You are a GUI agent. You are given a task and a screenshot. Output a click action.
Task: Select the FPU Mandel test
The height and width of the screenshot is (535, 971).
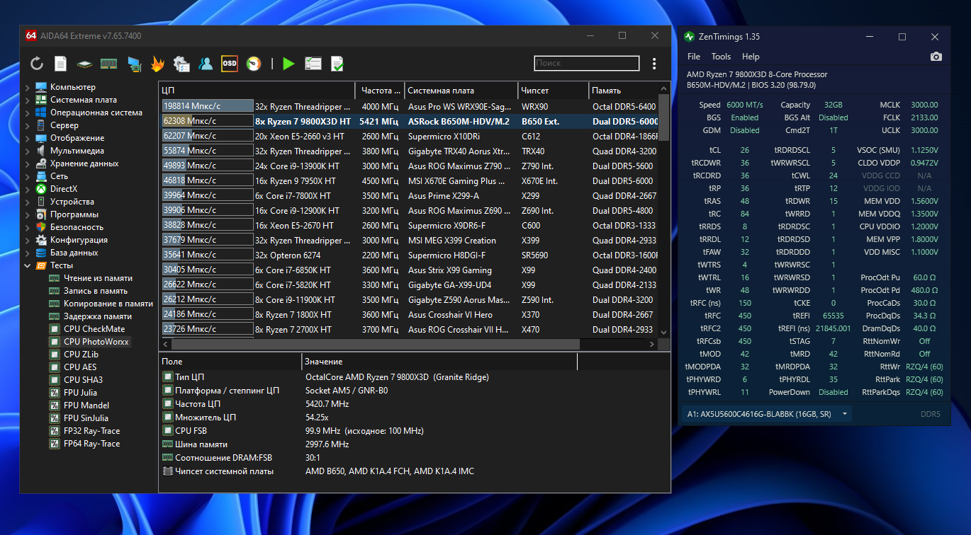(86, 405)
